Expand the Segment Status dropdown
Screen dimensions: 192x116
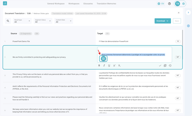click(x=43, y=21)
